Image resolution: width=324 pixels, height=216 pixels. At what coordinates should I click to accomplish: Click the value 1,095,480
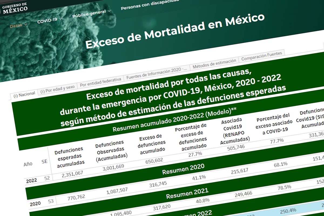121,214
